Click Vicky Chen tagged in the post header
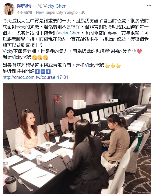 coord(55,6)
